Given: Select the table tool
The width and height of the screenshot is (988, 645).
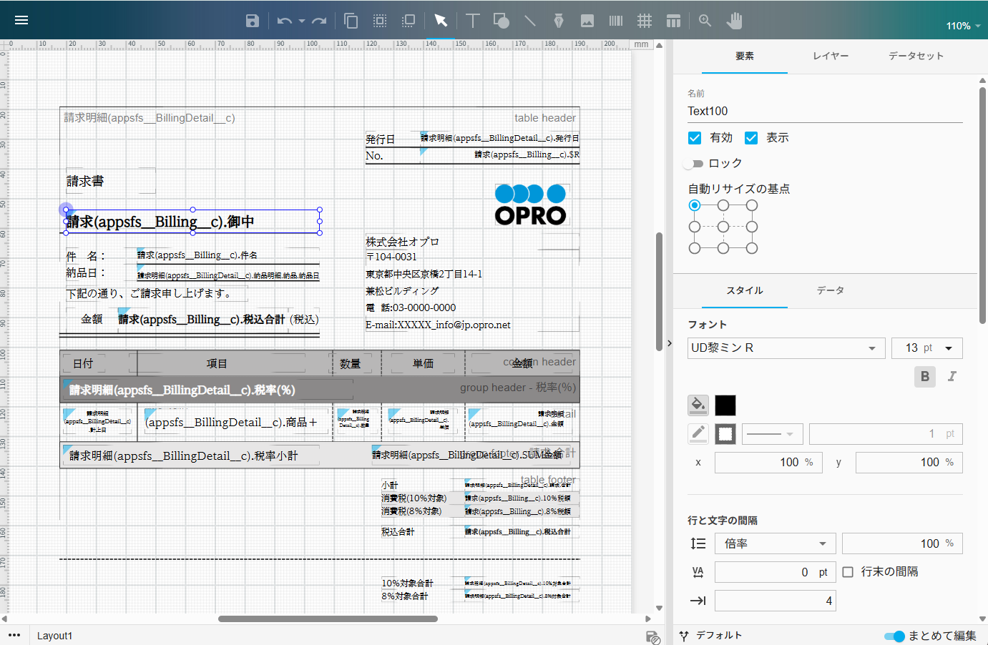Looking at the screenshot, I should [x=673, y=21].
